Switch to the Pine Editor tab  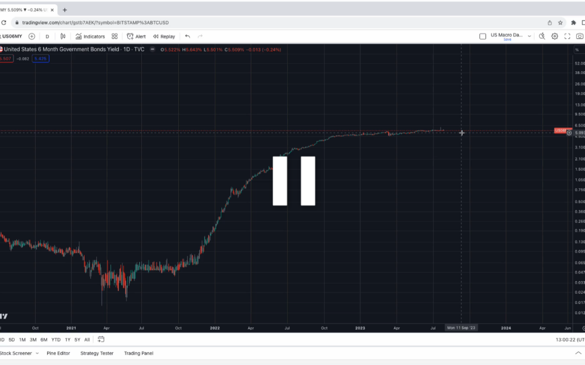click(x=58, y=353)
